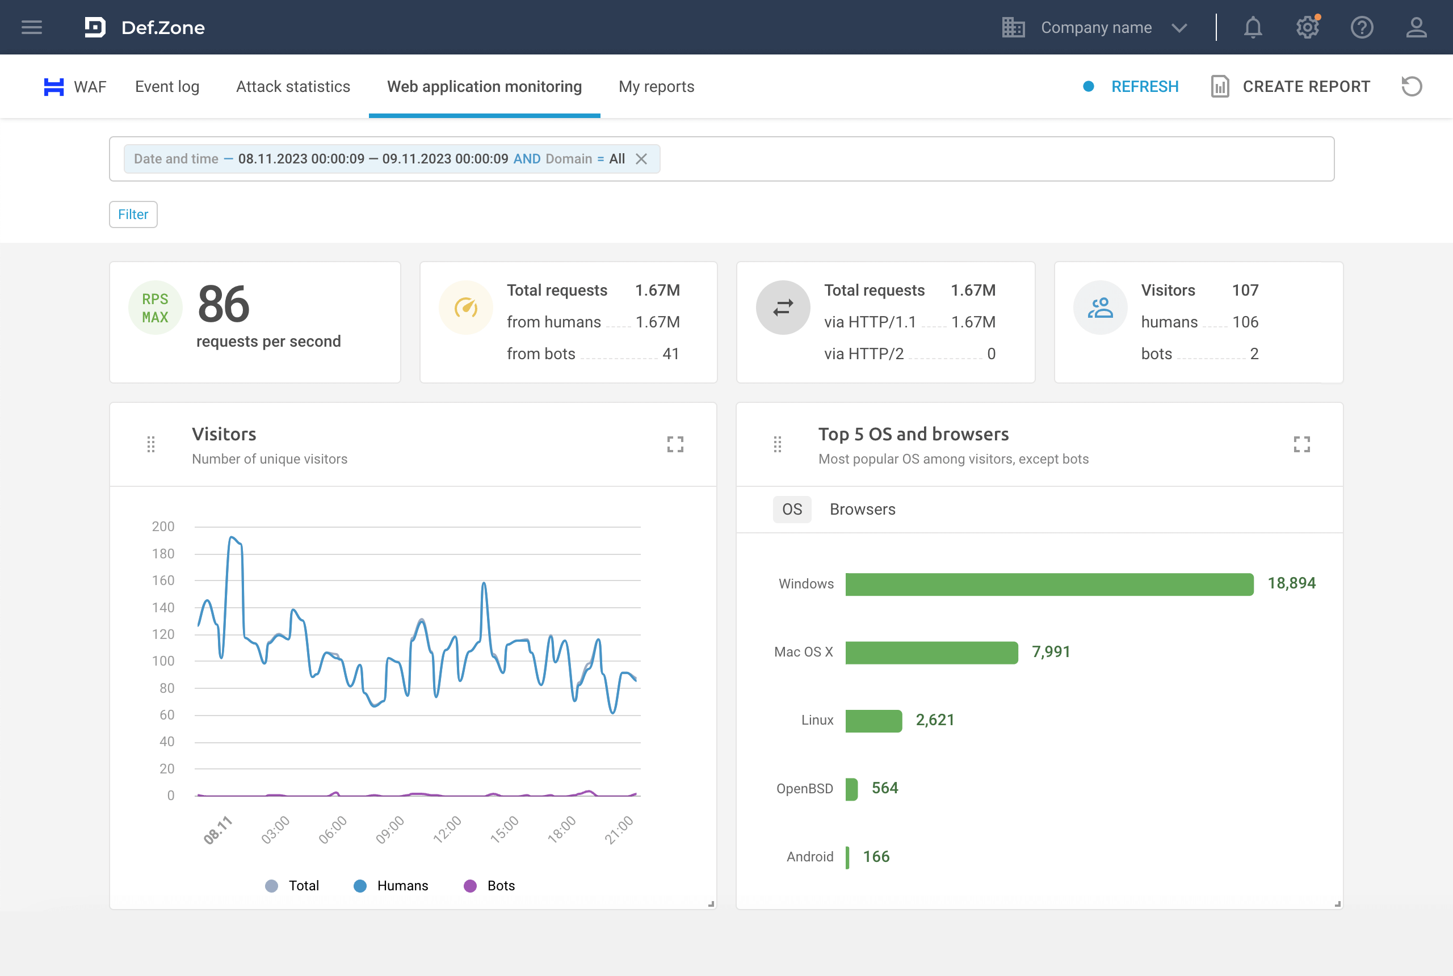Image resolution: width=1453 pixels, height=976 pixels.
Task: Click the history reset icon near Create Report
Action: (x=1412, y=86)
